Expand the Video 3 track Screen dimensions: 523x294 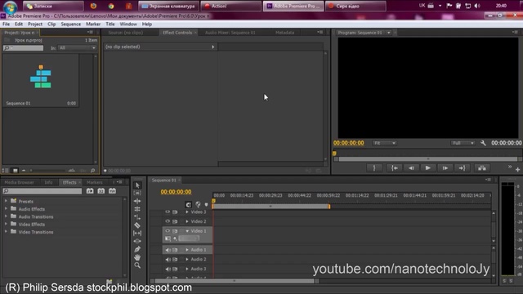point(187,212)
